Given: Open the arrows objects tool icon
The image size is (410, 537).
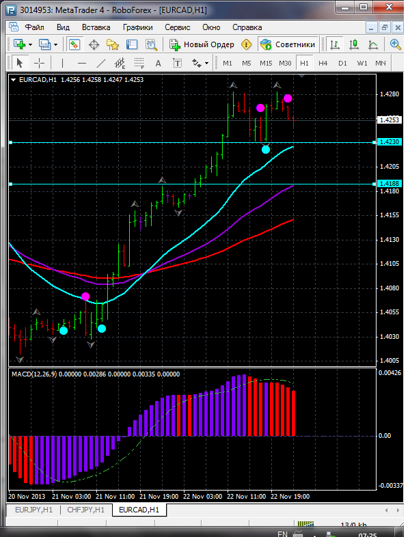Looking at the screenshot, I should [196, 63].
